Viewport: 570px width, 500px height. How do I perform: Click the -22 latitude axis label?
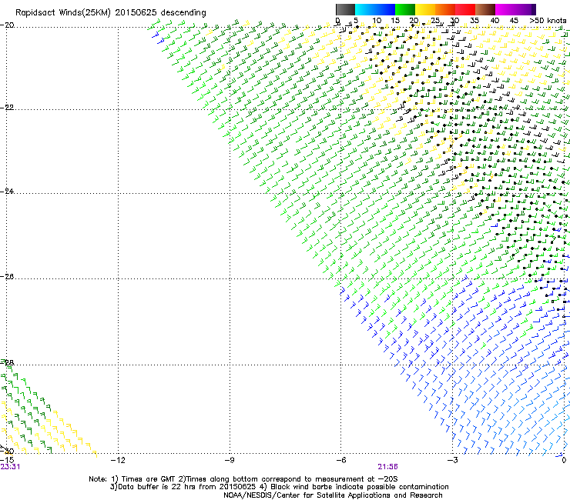(x=7, y=108)
